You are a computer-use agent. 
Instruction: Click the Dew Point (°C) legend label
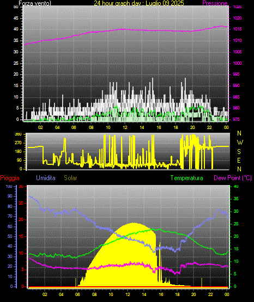[x=233, y=178]
